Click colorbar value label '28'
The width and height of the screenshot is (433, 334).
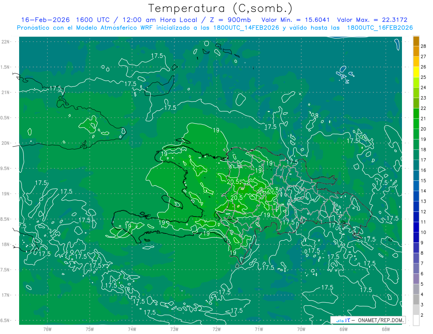tap(424, 46)
